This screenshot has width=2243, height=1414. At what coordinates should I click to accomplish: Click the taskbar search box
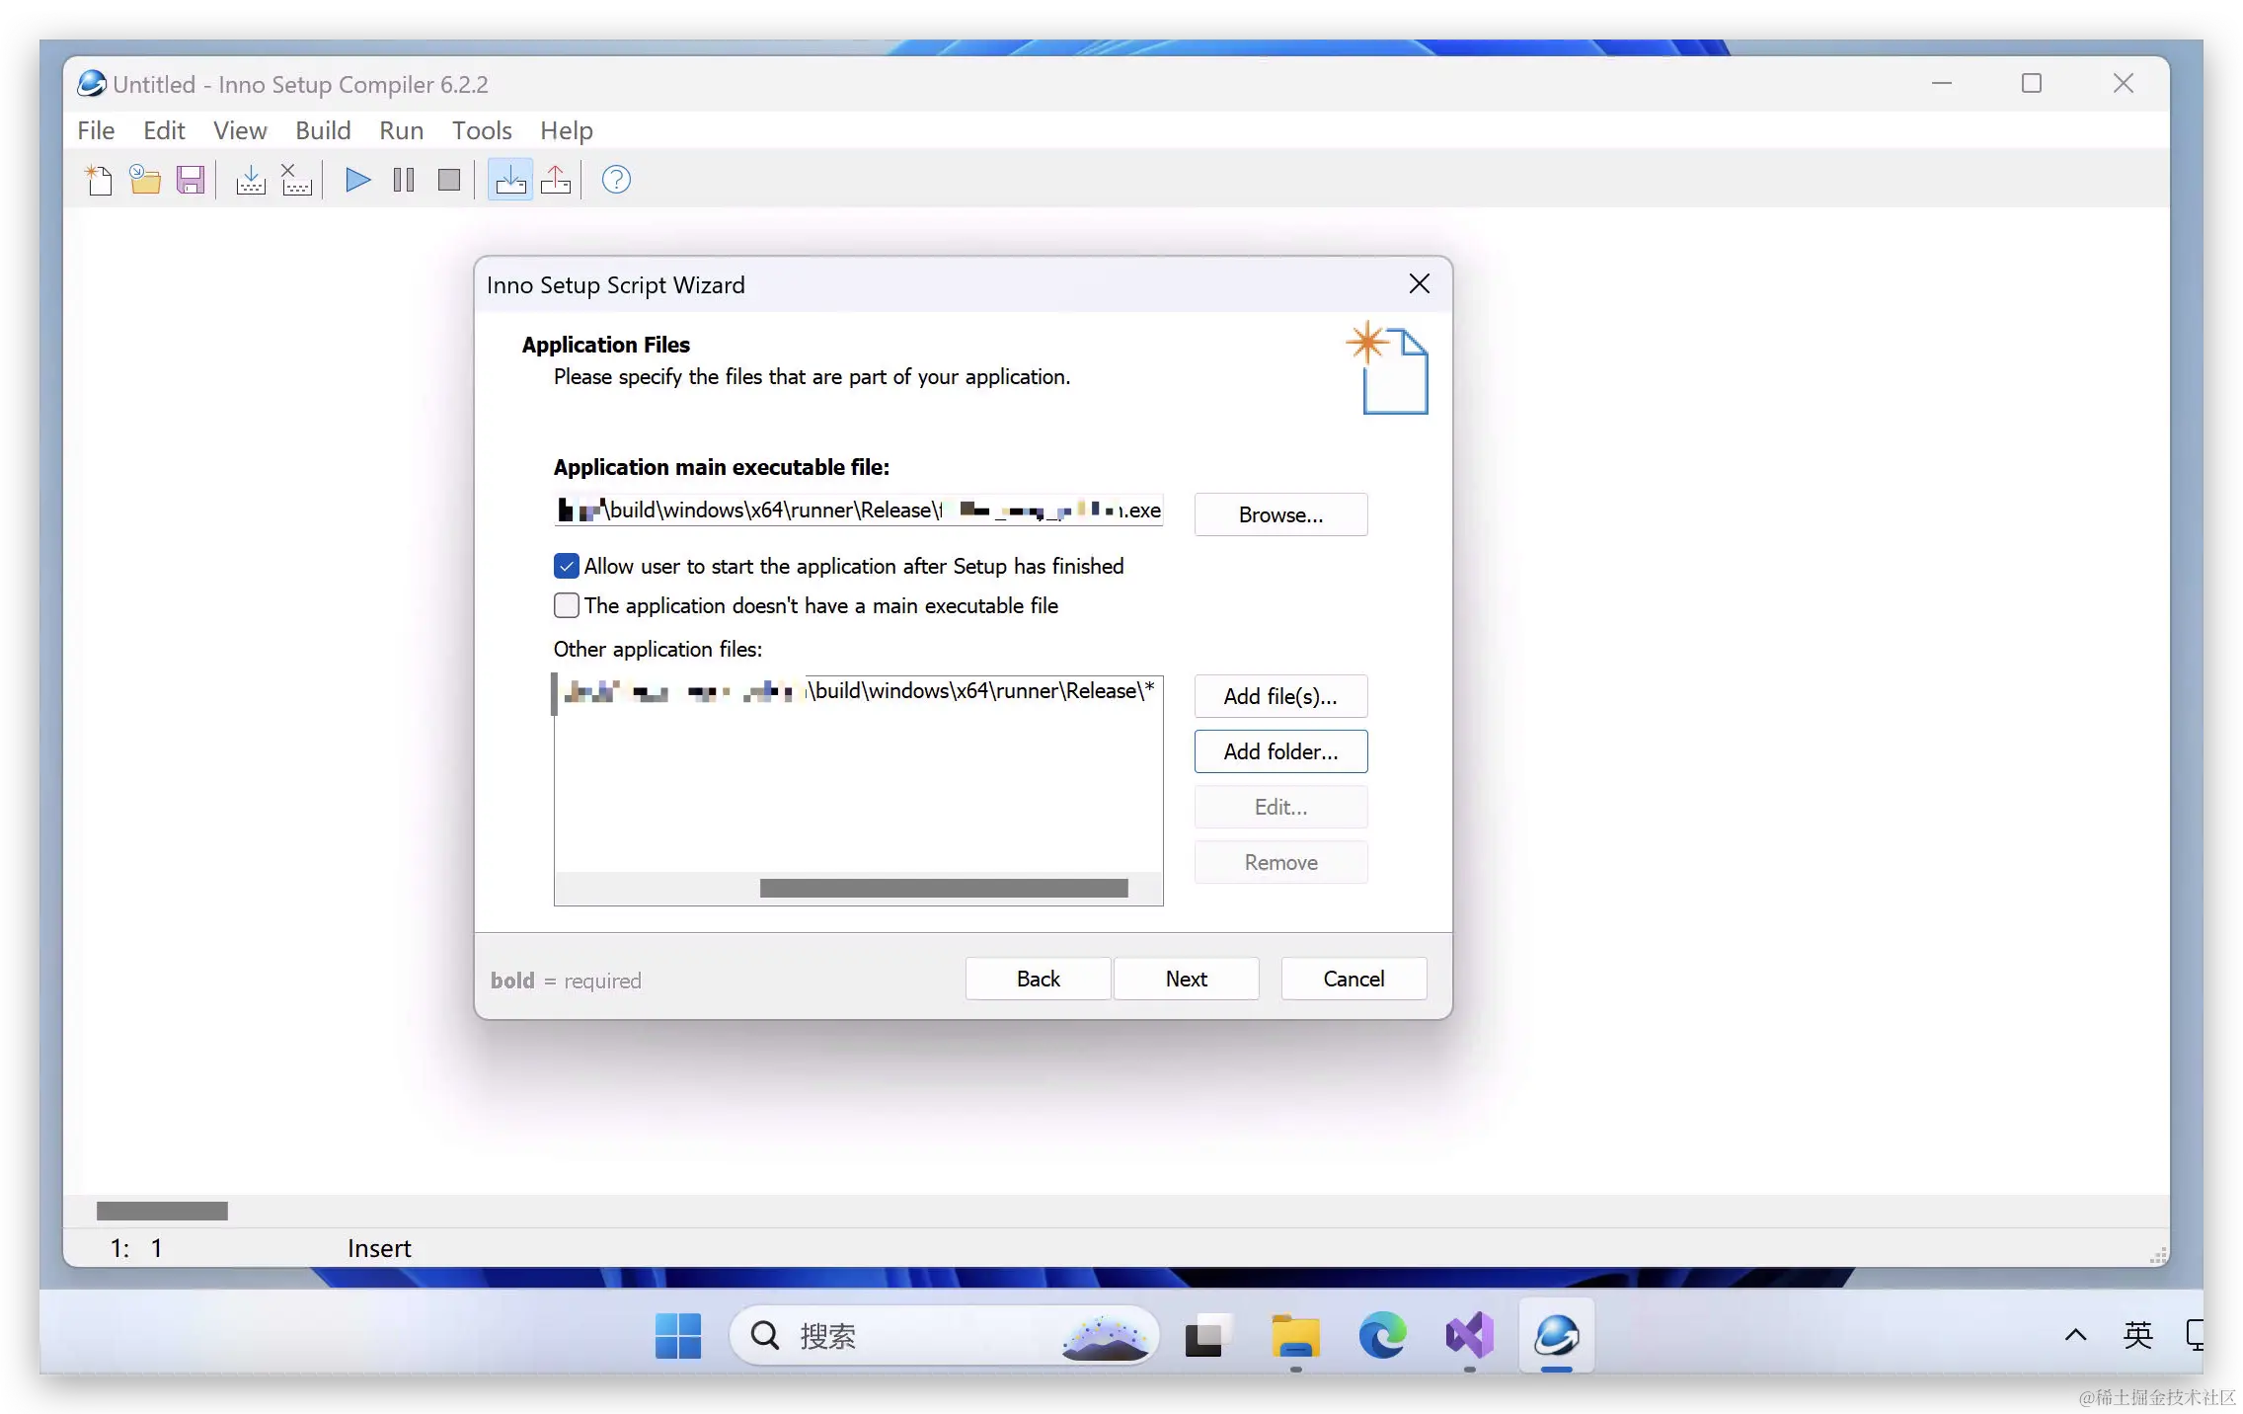point(943,1336)
